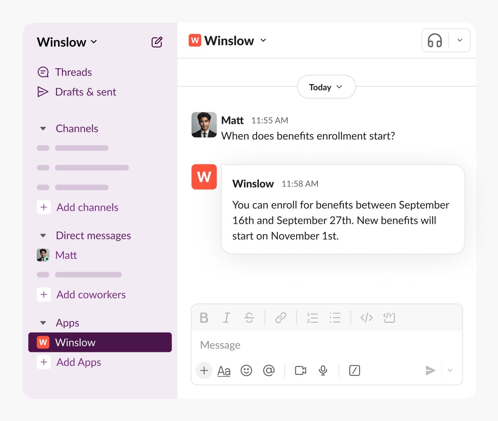Image resolution: width=498 pixels, height=421 pixels.
Task: Click the Winslow benefits reply message
Action: pos(343,209)
